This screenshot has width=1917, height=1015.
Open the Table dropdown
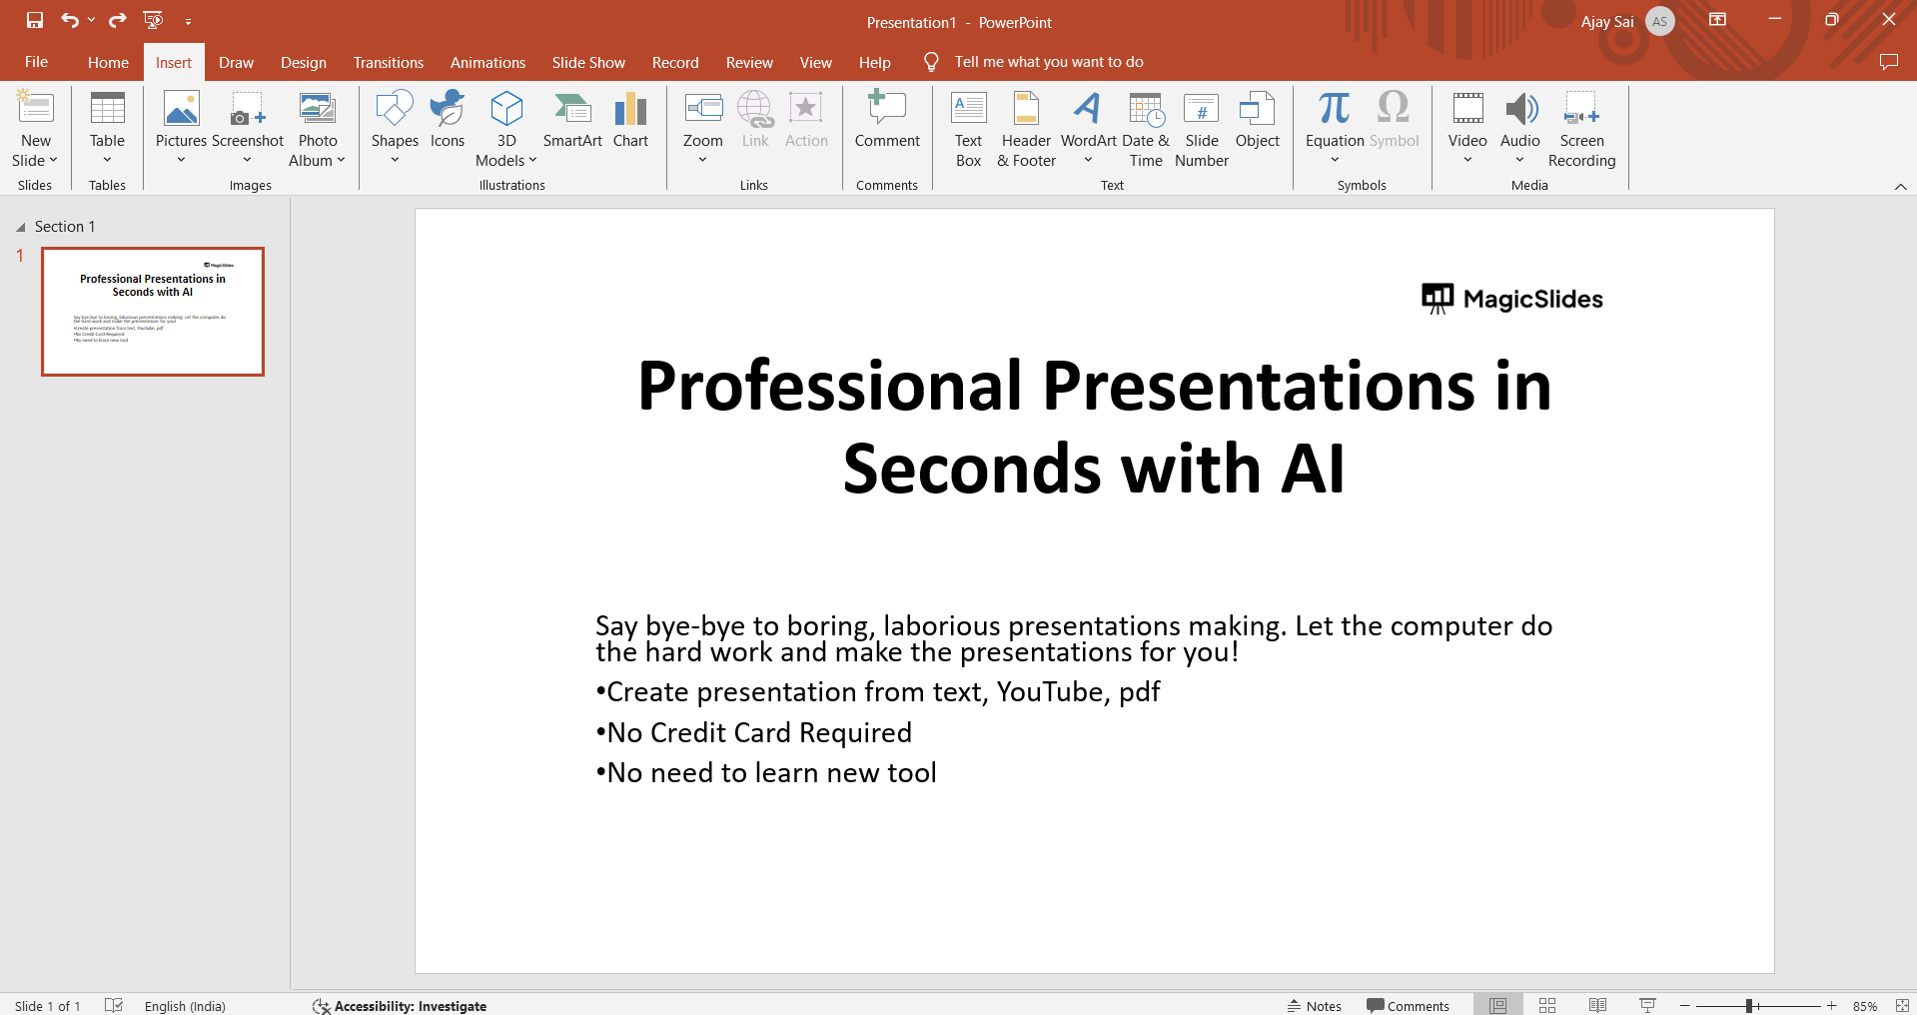click(107, 160)
